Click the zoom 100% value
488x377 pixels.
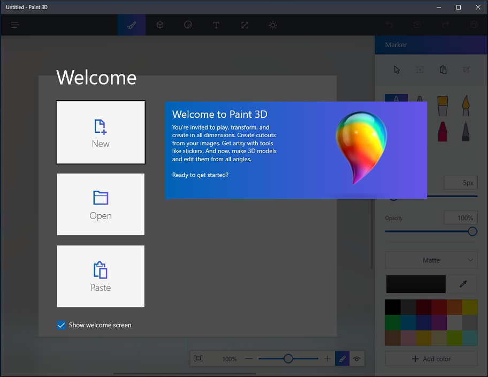click(230, 359)
